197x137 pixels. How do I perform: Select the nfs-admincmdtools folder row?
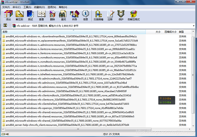pos(69,79)
